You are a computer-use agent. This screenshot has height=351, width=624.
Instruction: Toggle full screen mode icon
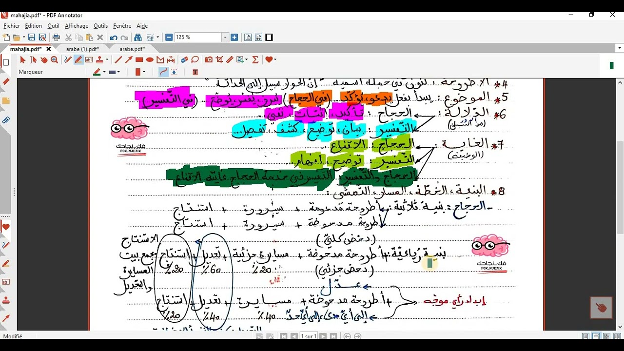click(269, 38)
